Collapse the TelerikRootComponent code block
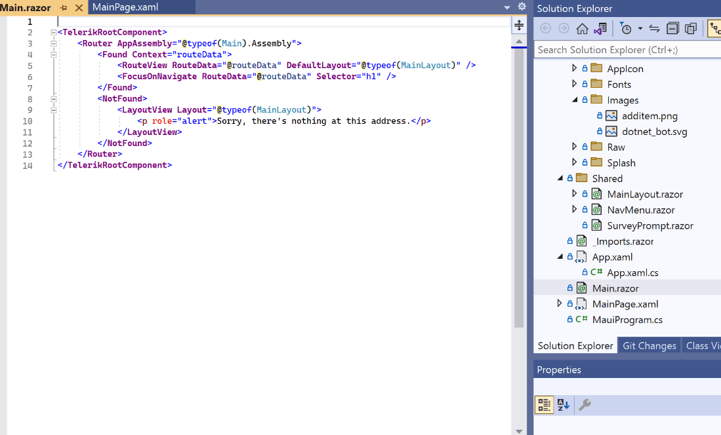Viewport: 721px width, 435px height. [53, 32]
